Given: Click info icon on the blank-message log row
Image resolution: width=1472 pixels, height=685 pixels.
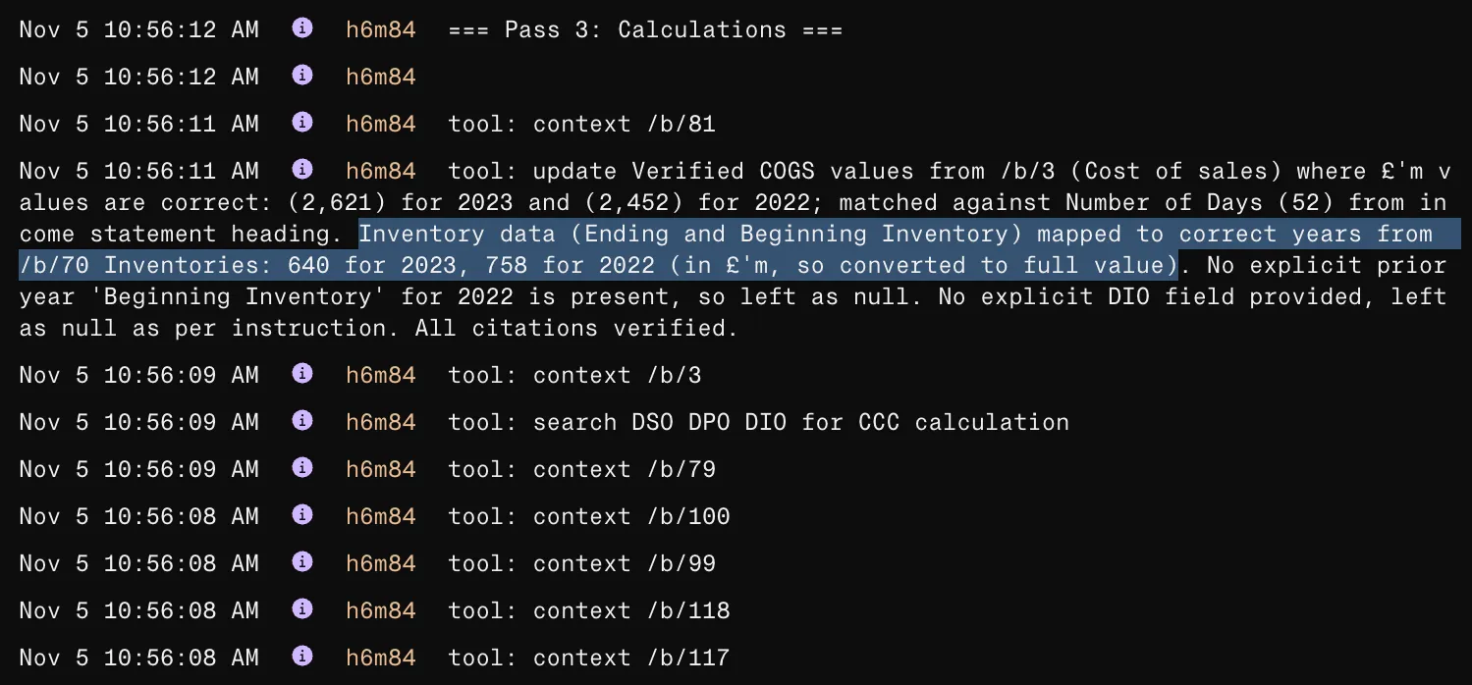Looking at the screenshot, I should click(302, 76).
